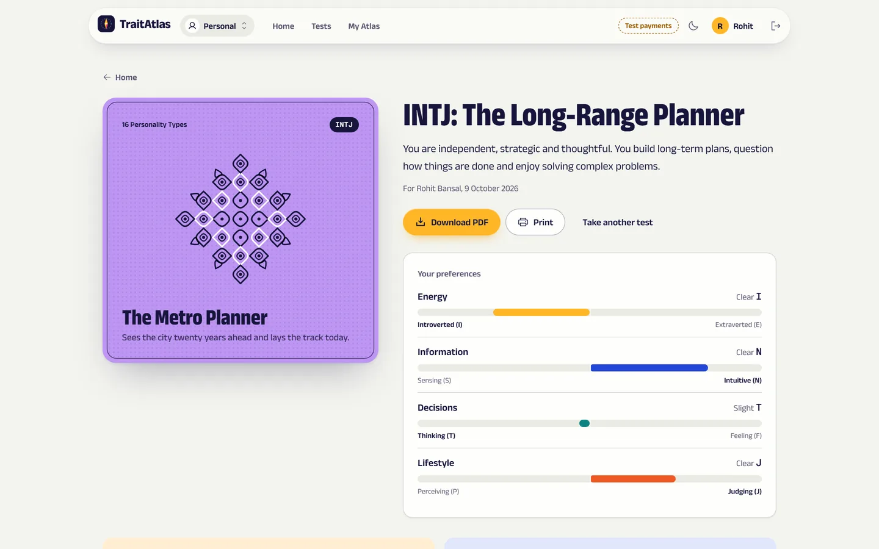Click the 'Energy' row heading
Image resolution: width=879 pixels, height=549 pixels.
432,296
